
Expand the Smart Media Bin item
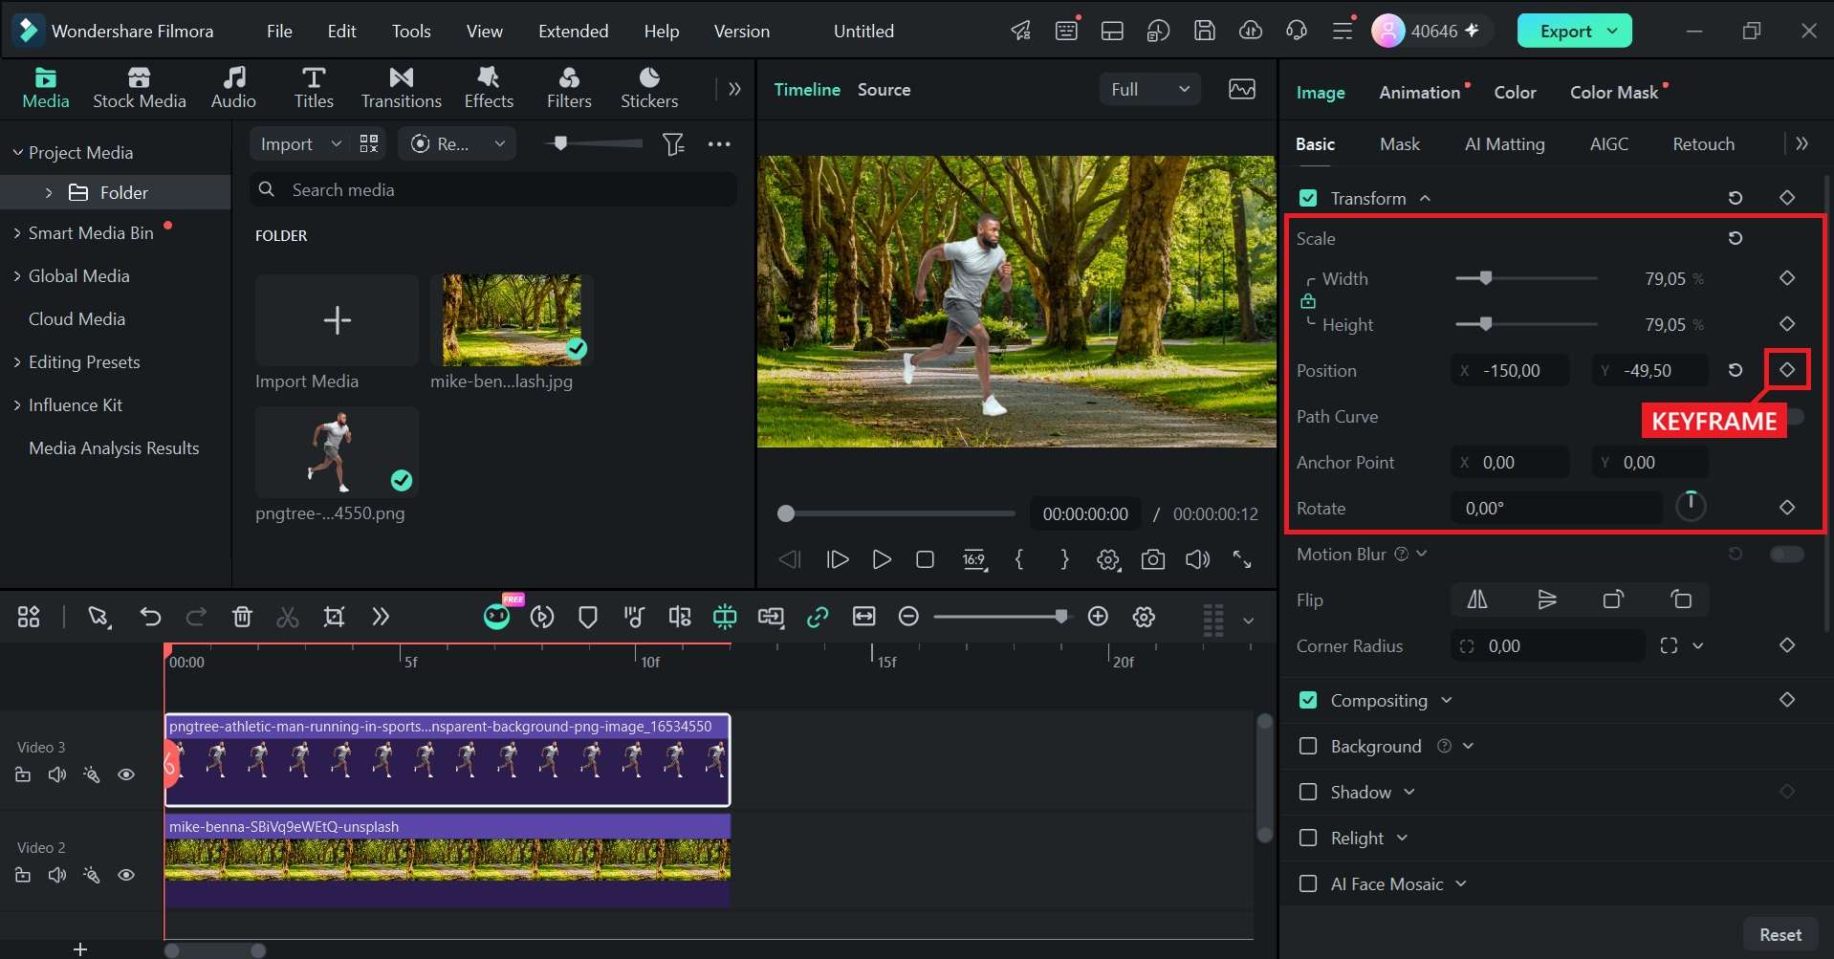[16, 232]
